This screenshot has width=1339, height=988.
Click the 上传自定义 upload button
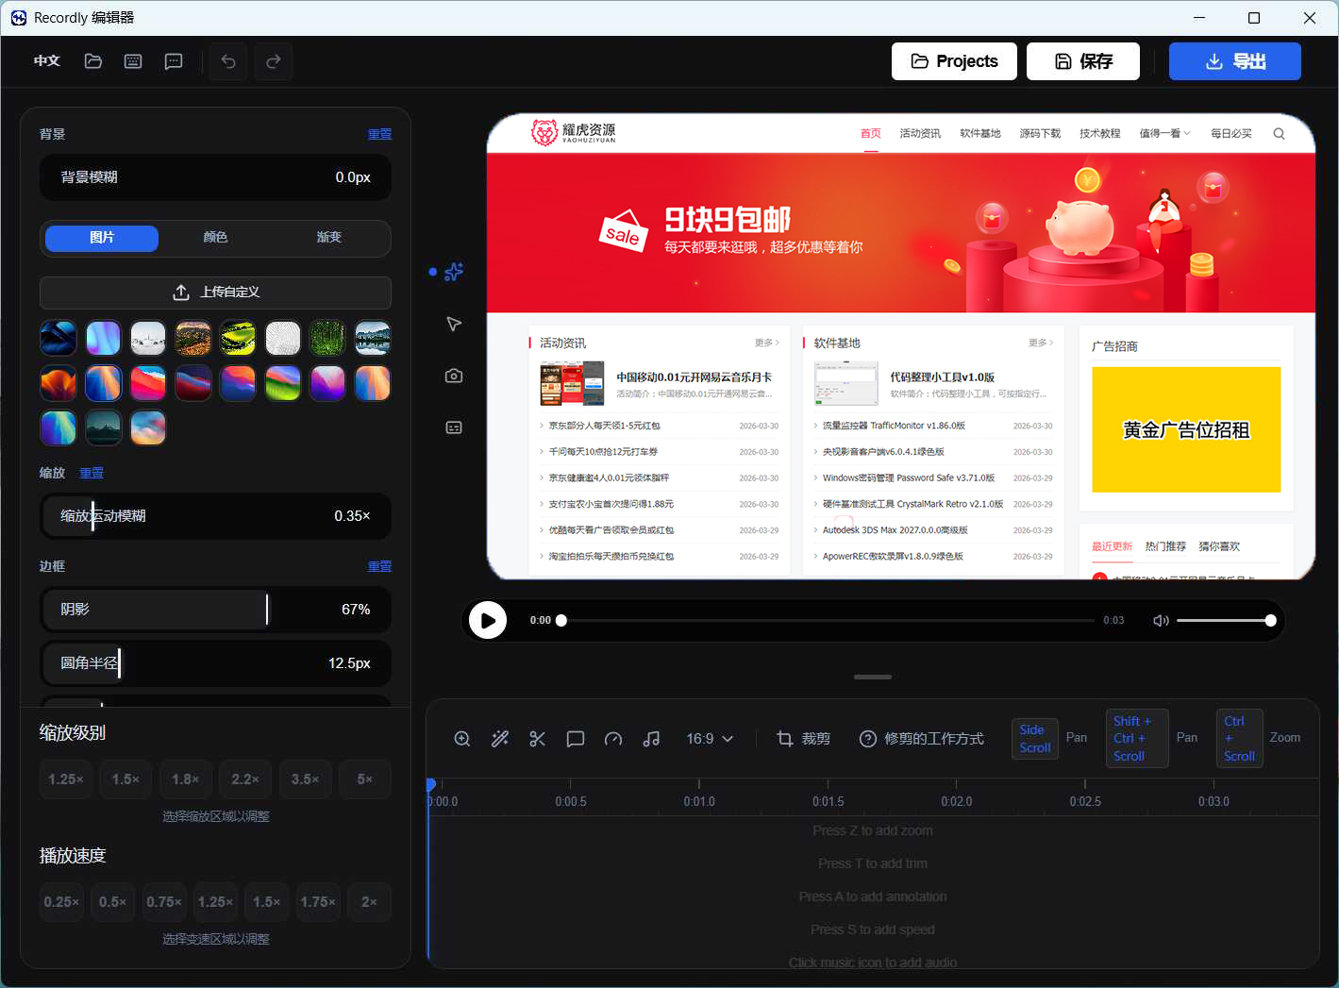[x=215, y=293]
